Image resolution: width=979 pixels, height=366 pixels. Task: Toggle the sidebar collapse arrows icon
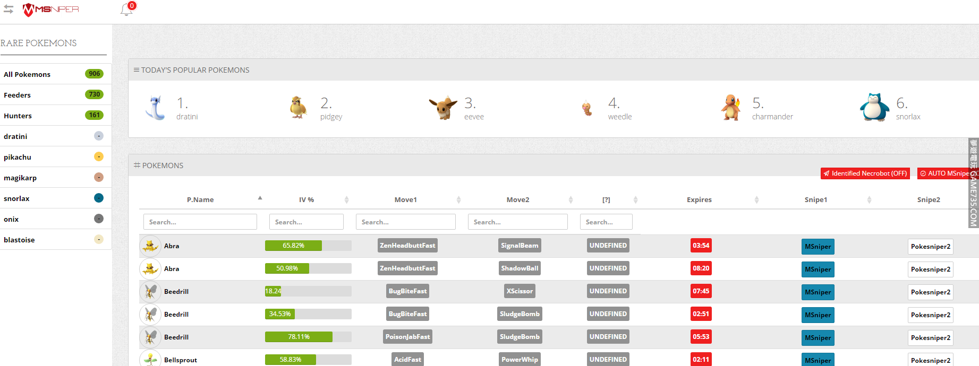[x=8, y=9]
